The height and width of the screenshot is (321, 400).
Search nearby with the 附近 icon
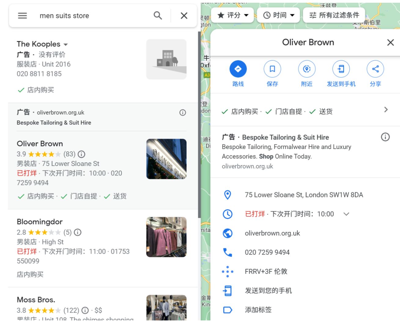pos(307,69)
